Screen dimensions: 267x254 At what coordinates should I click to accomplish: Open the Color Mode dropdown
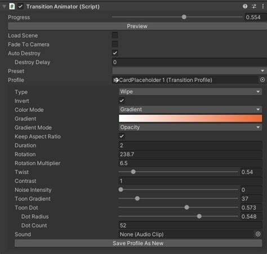(190, 109)
